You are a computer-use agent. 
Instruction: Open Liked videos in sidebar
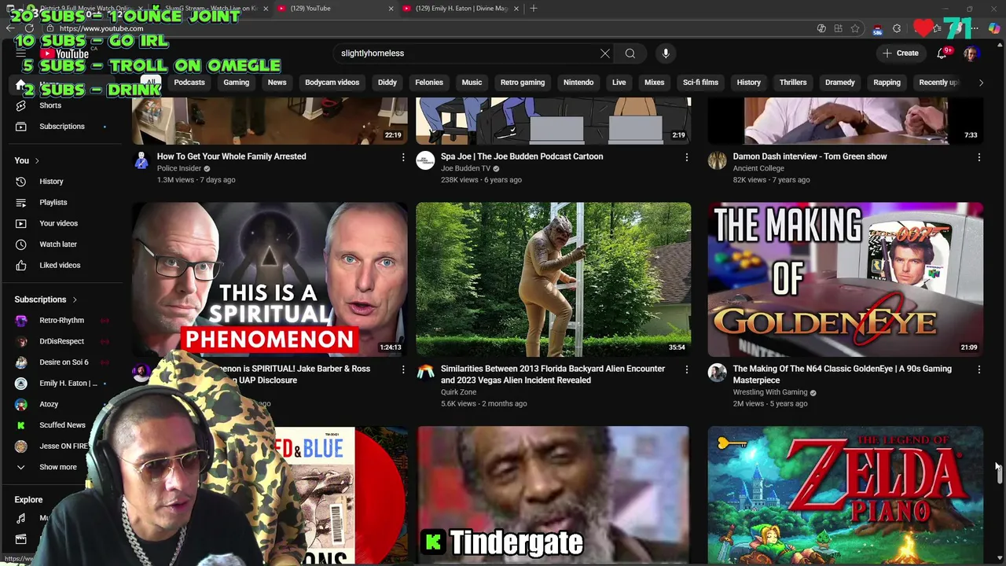point(60,265)
